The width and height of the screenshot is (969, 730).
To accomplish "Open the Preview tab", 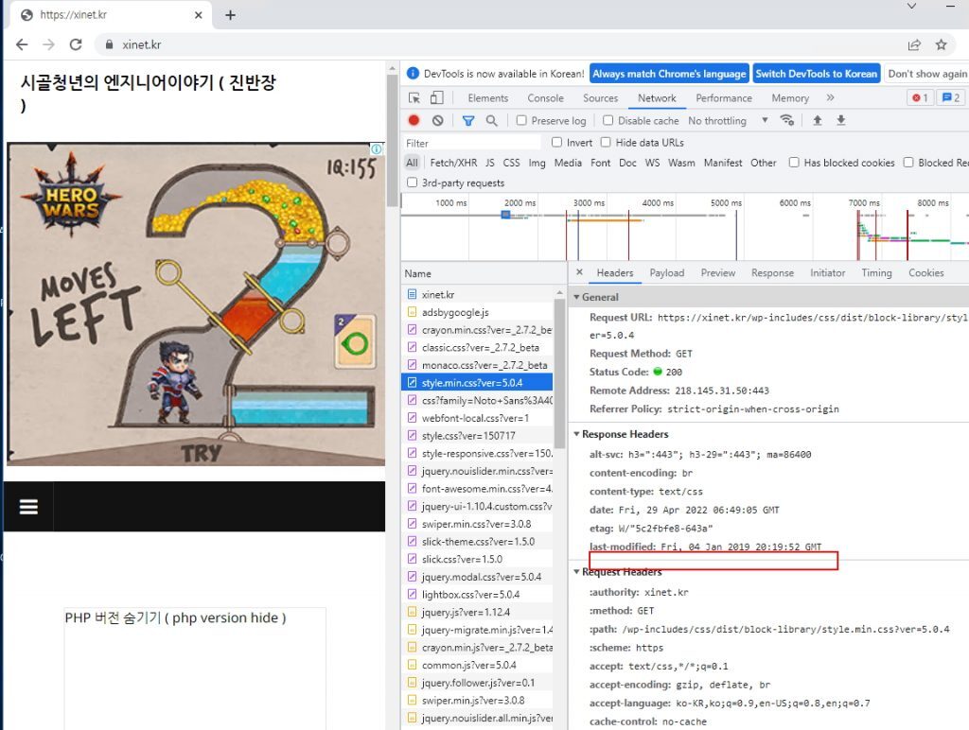I will click(x=717, y=272).
